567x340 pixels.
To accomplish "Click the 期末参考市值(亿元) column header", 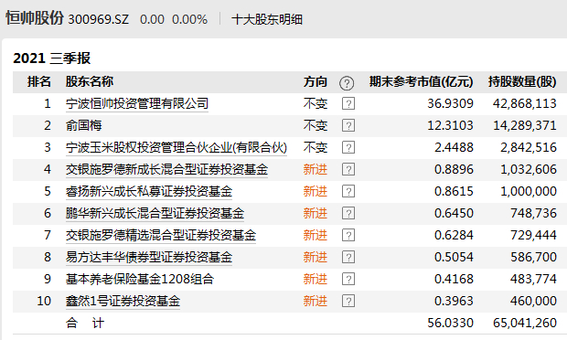I will point(422,82).
